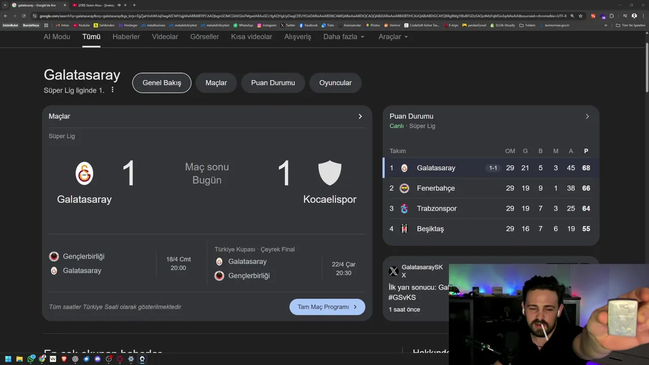Open the Youtube bookmark

[81, 25]
